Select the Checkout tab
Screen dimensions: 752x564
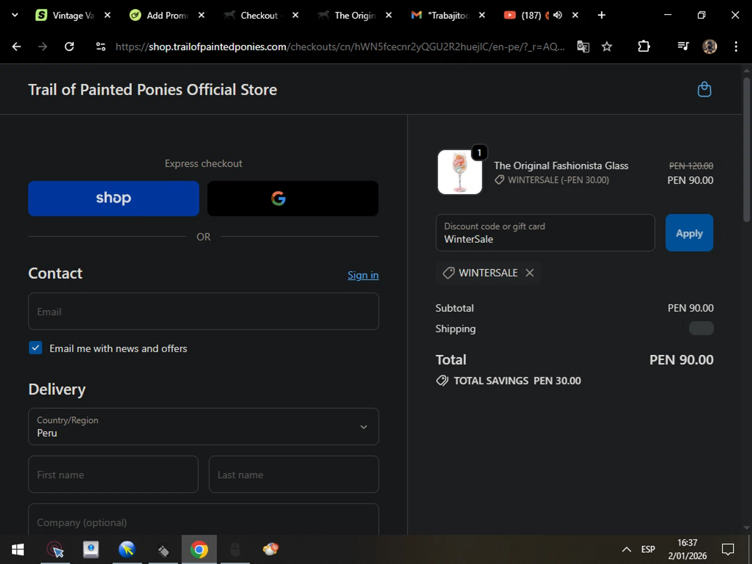pos(254,16)
